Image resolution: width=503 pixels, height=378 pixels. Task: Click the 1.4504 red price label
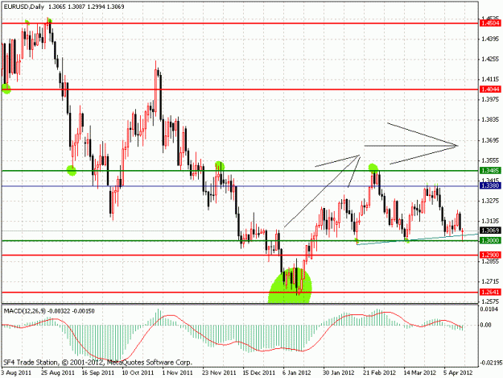(490, 23)
